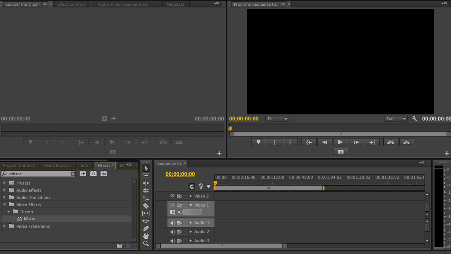The width and height of the screenshot is (451, 254).
Task: Switch to the Metadata tab
Action: [x=175, y=4]
